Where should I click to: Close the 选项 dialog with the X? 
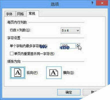click(x=102, y=3)
